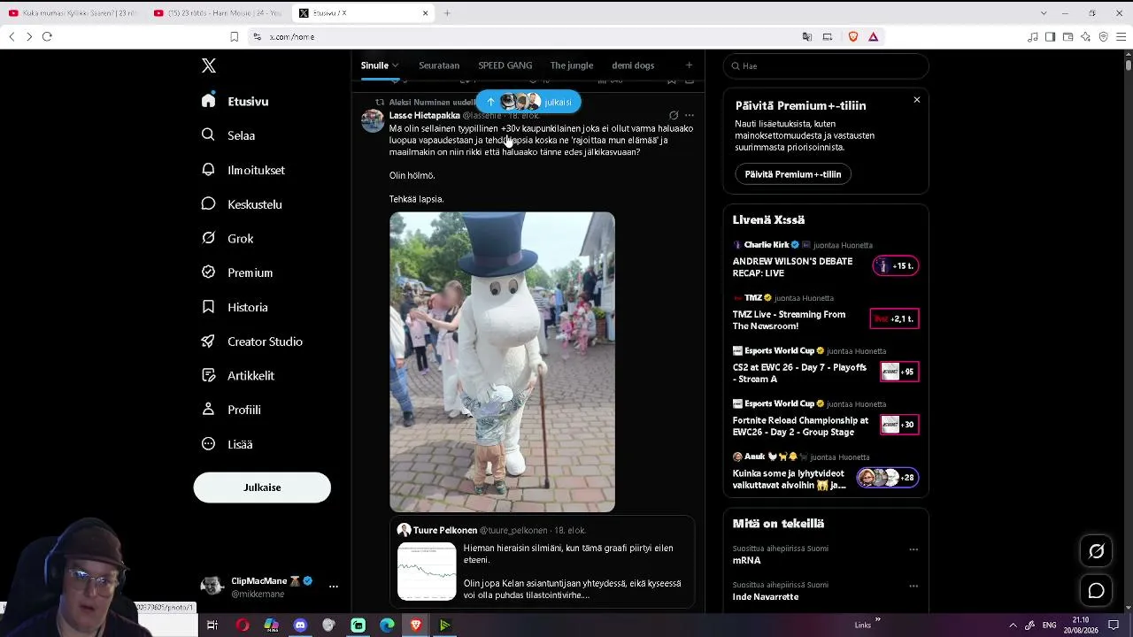Toggle the browser sidebar panel icon
1133x637 pixels.
pos(1050,37)
